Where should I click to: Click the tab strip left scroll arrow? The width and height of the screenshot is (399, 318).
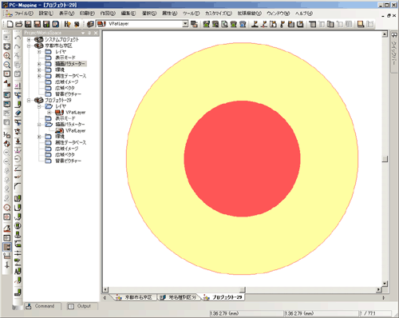pos(105,297)
